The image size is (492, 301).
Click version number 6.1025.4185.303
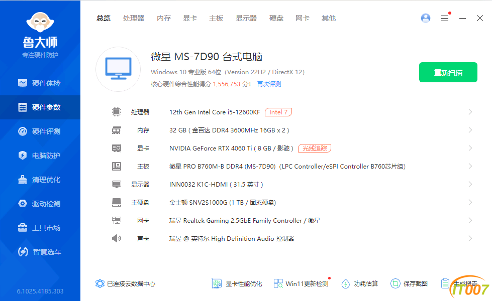pyautogui.click(x=40, y=291)
